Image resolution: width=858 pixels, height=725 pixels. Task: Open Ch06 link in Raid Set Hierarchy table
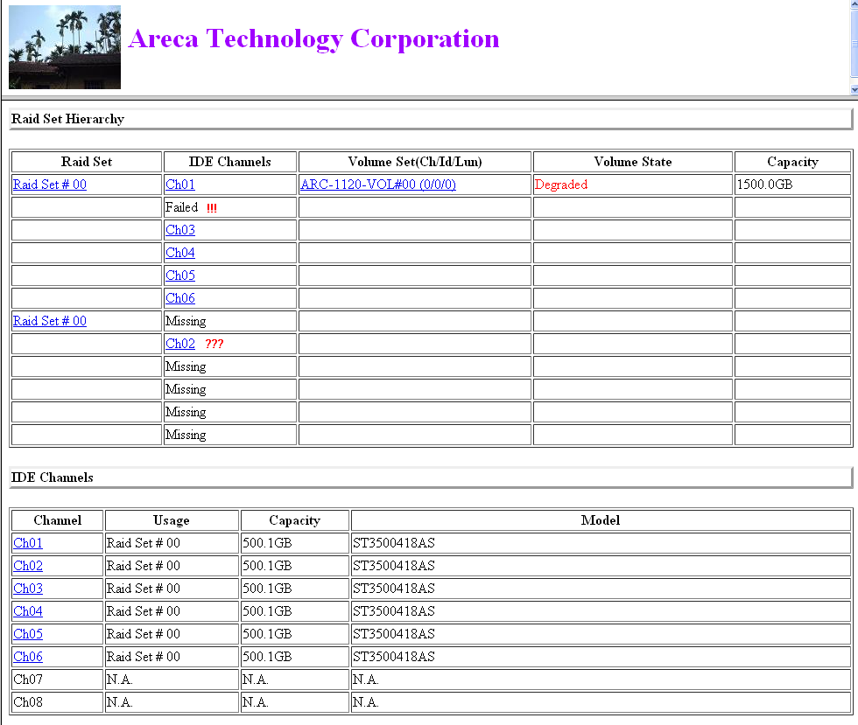tap(180, 298)
